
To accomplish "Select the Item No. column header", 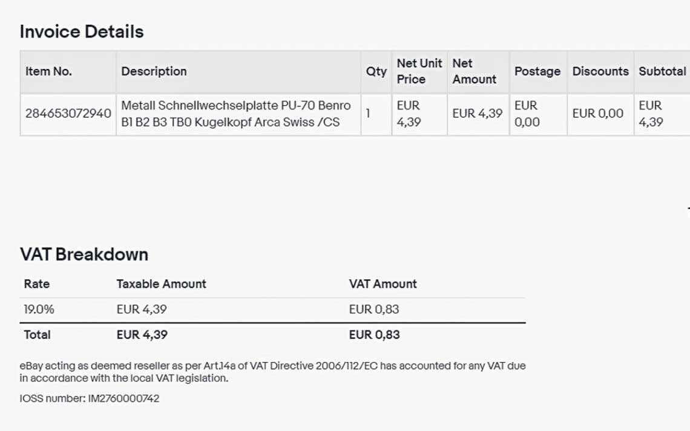I will 48,71.
